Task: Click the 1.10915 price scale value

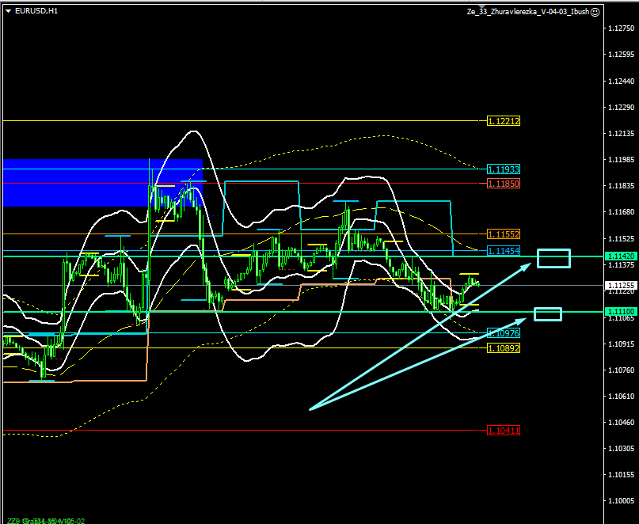Action: pos(621,344)
